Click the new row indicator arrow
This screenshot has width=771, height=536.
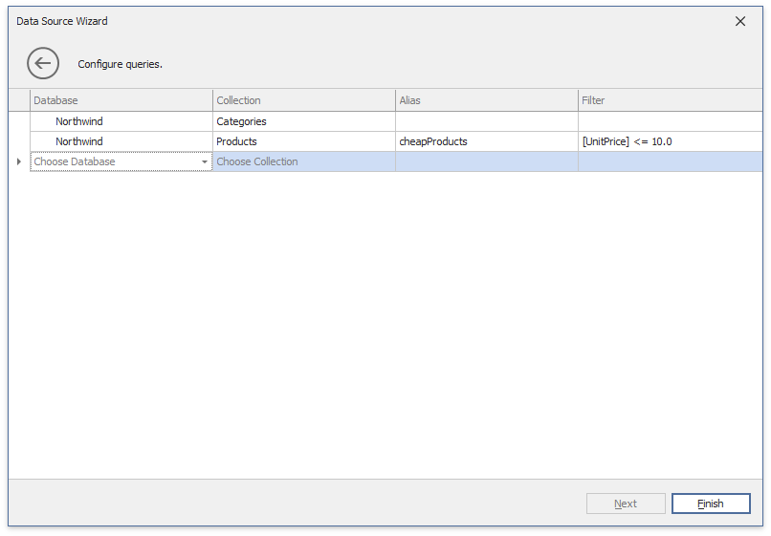[19, 162]
